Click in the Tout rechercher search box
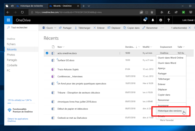 pos(21,28)
